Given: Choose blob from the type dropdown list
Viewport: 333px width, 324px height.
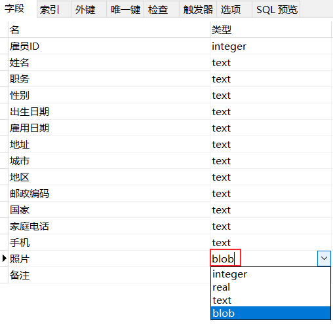Looking at the screenshot, I should point(271,313).
